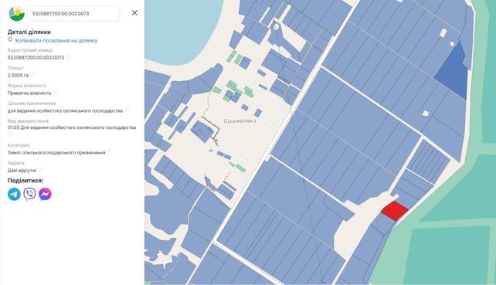Click link icon before Копіювати посилання

(10, 40)
